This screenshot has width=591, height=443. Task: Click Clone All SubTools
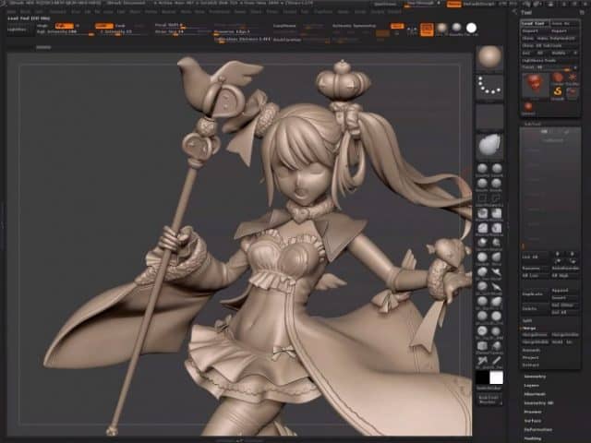pos(550,45)
